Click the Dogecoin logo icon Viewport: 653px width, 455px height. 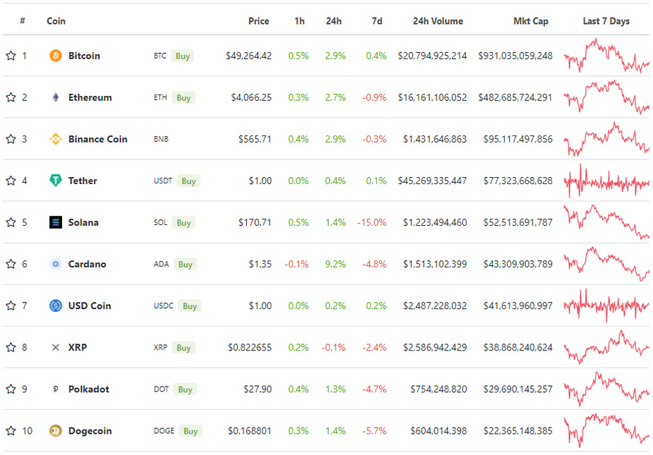pos(55,431)
